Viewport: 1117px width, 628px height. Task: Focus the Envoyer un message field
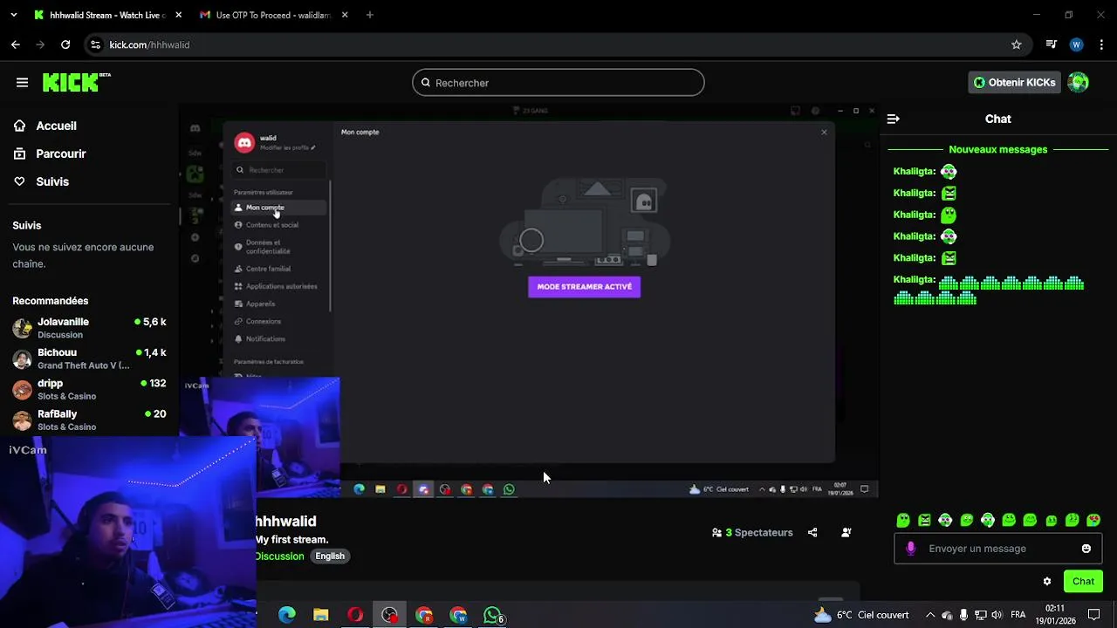point(998,549)
